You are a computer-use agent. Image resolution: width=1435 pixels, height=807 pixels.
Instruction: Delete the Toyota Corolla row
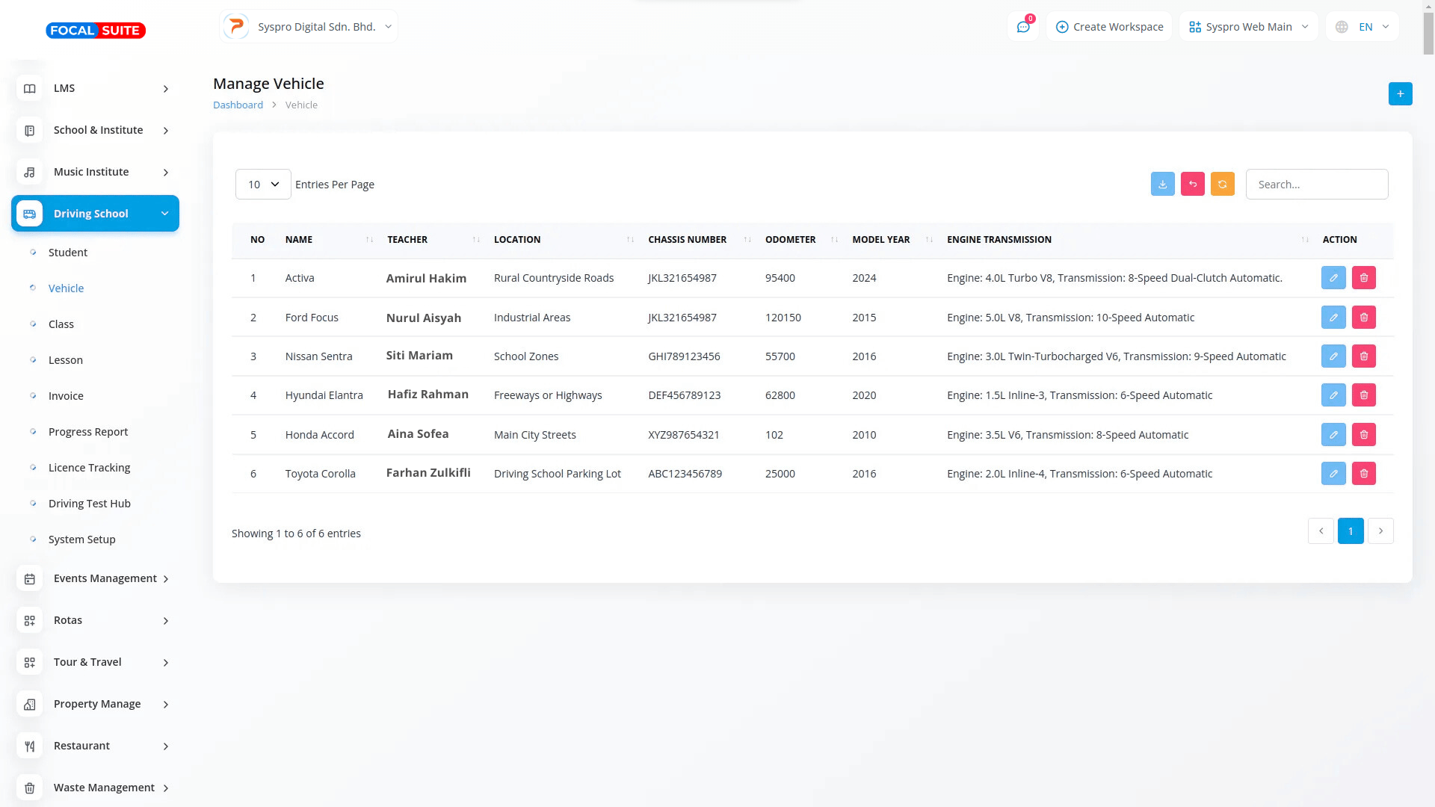1363,474
